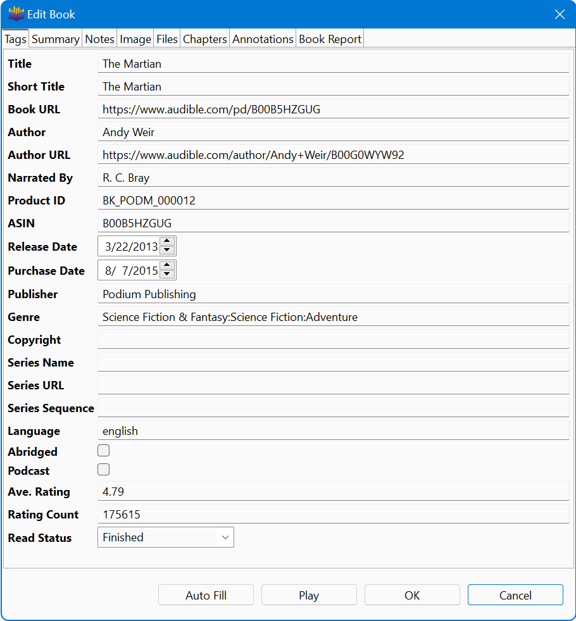Toggle the Podcast checkbox
This screenshot has height=621, width=576.
pyautogui.click(x=103, y=470)
